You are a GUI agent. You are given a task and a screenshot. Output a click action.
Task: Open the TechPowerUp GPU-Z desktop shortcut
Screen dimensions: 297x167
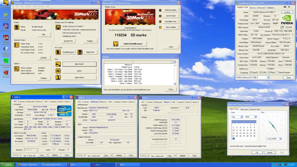(6, 15)
